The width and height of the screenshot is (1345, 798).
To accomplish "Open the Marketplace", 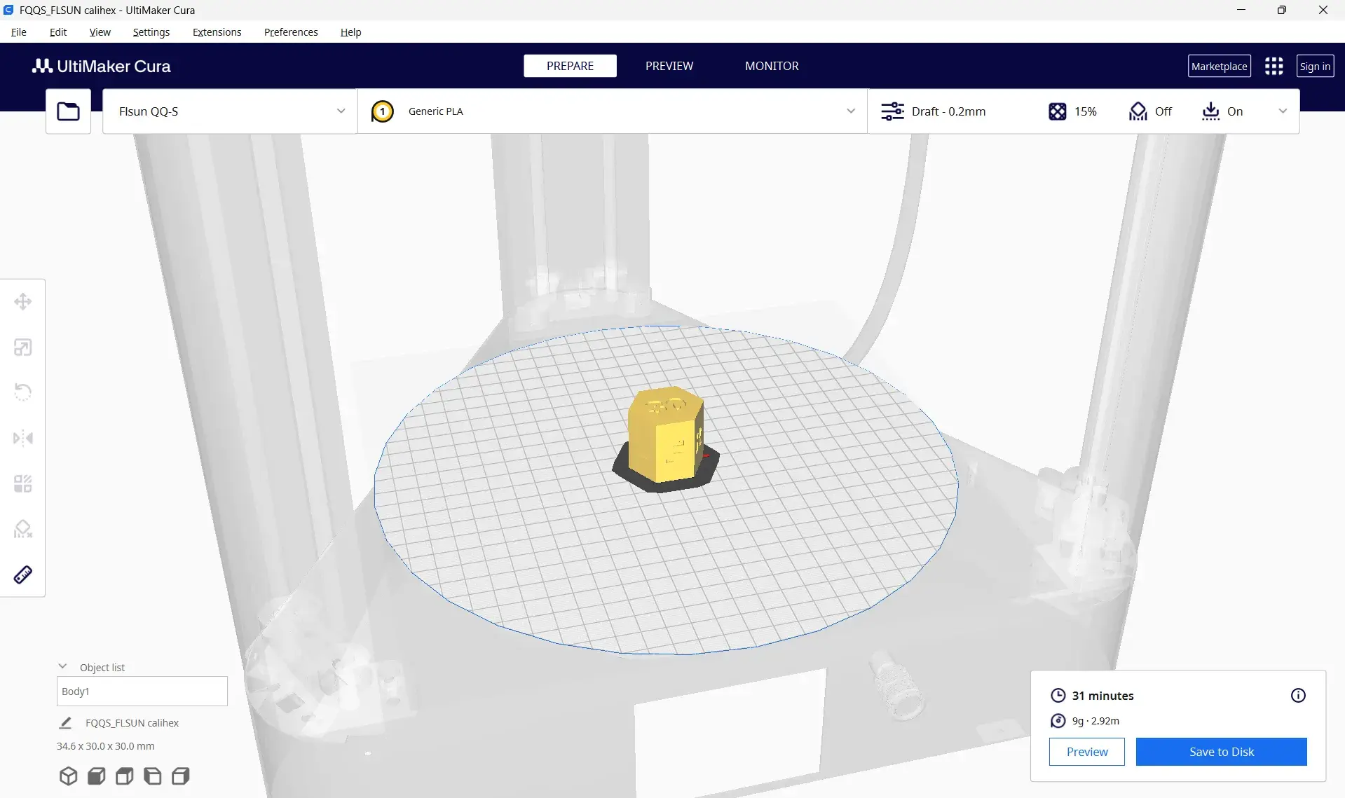I will (x=1219, y=66).
